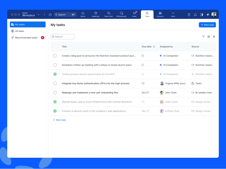Uncheck the completed security audit task
Screen dimensions: 226x169
55,111
